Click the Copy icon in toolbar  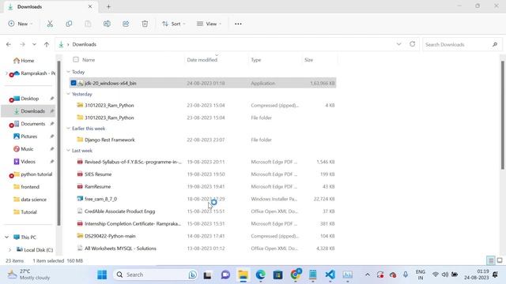click(x=69, y=24)
